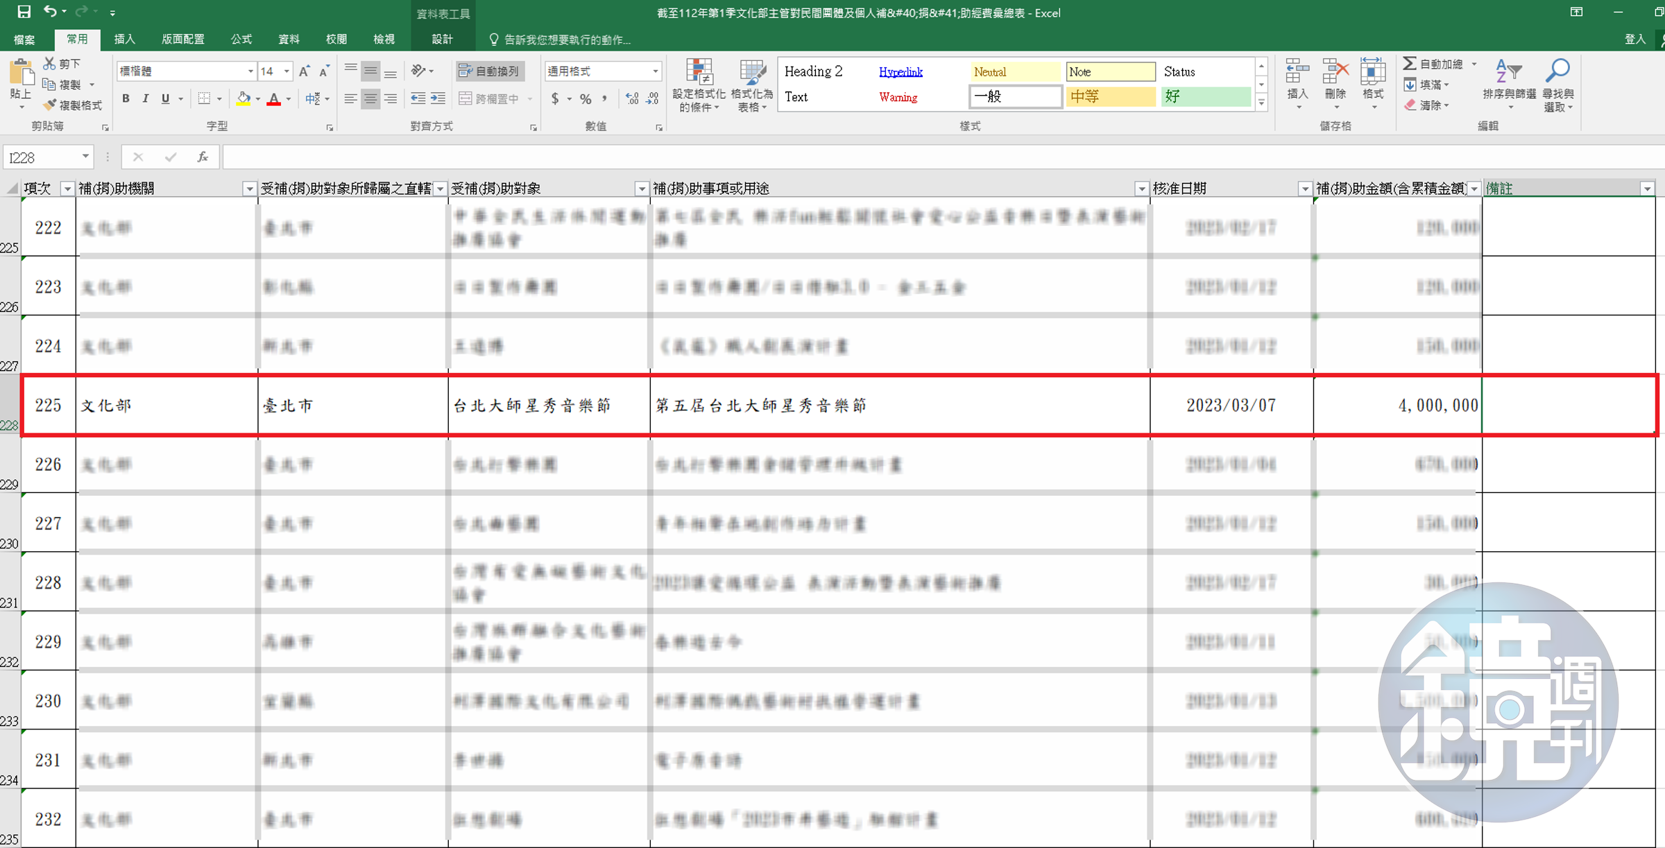The width and height of the screenshot is (1665, 848).
Task: Open the font size dropdown showing 14
Action: point(286,71)
